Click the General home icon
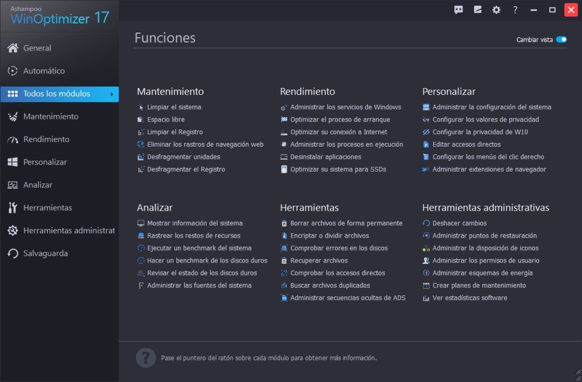 tap(13, 48)
